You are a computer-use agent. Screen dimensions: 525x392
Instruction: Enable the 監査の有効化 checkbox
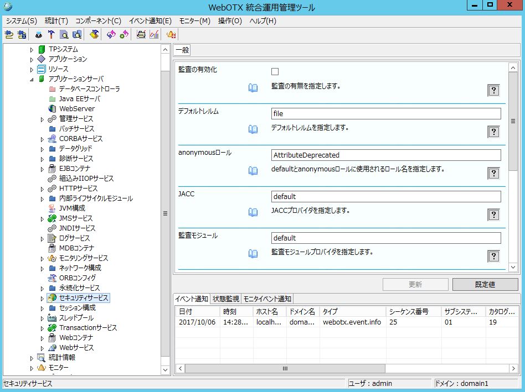click(x=275, y=72)
